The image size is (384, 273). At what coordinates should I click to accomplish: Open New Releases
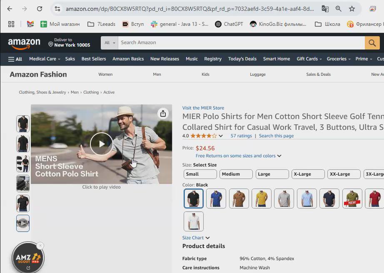(165, 59)
